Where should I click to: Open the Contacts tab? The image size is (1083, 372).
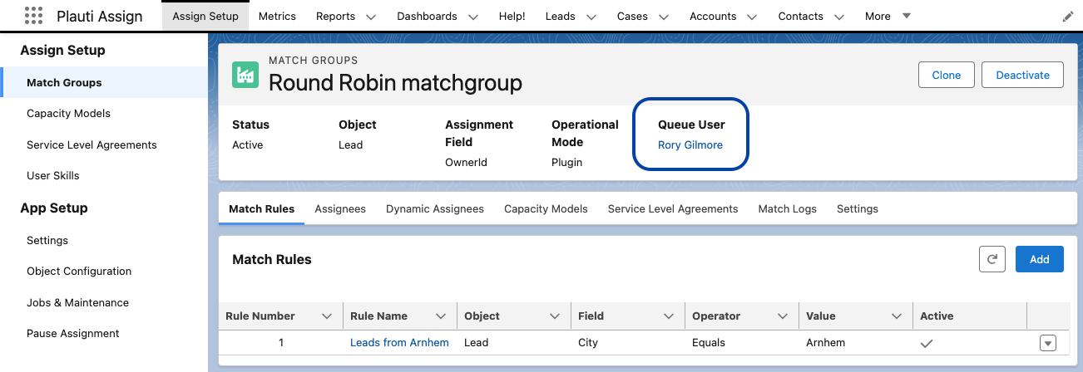point(801,16)
